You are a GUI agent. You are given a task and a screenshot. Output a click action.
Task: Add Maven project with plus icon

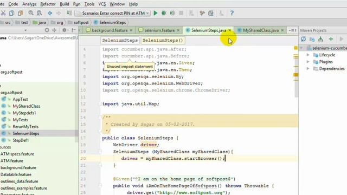coord(331,40)
